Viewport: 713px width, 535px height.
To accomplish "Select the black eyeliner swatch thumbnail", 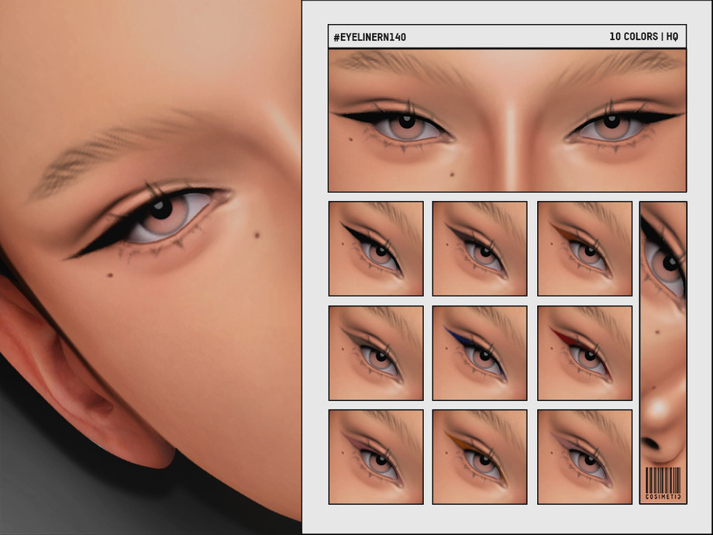I will click(x=376, y=248).
